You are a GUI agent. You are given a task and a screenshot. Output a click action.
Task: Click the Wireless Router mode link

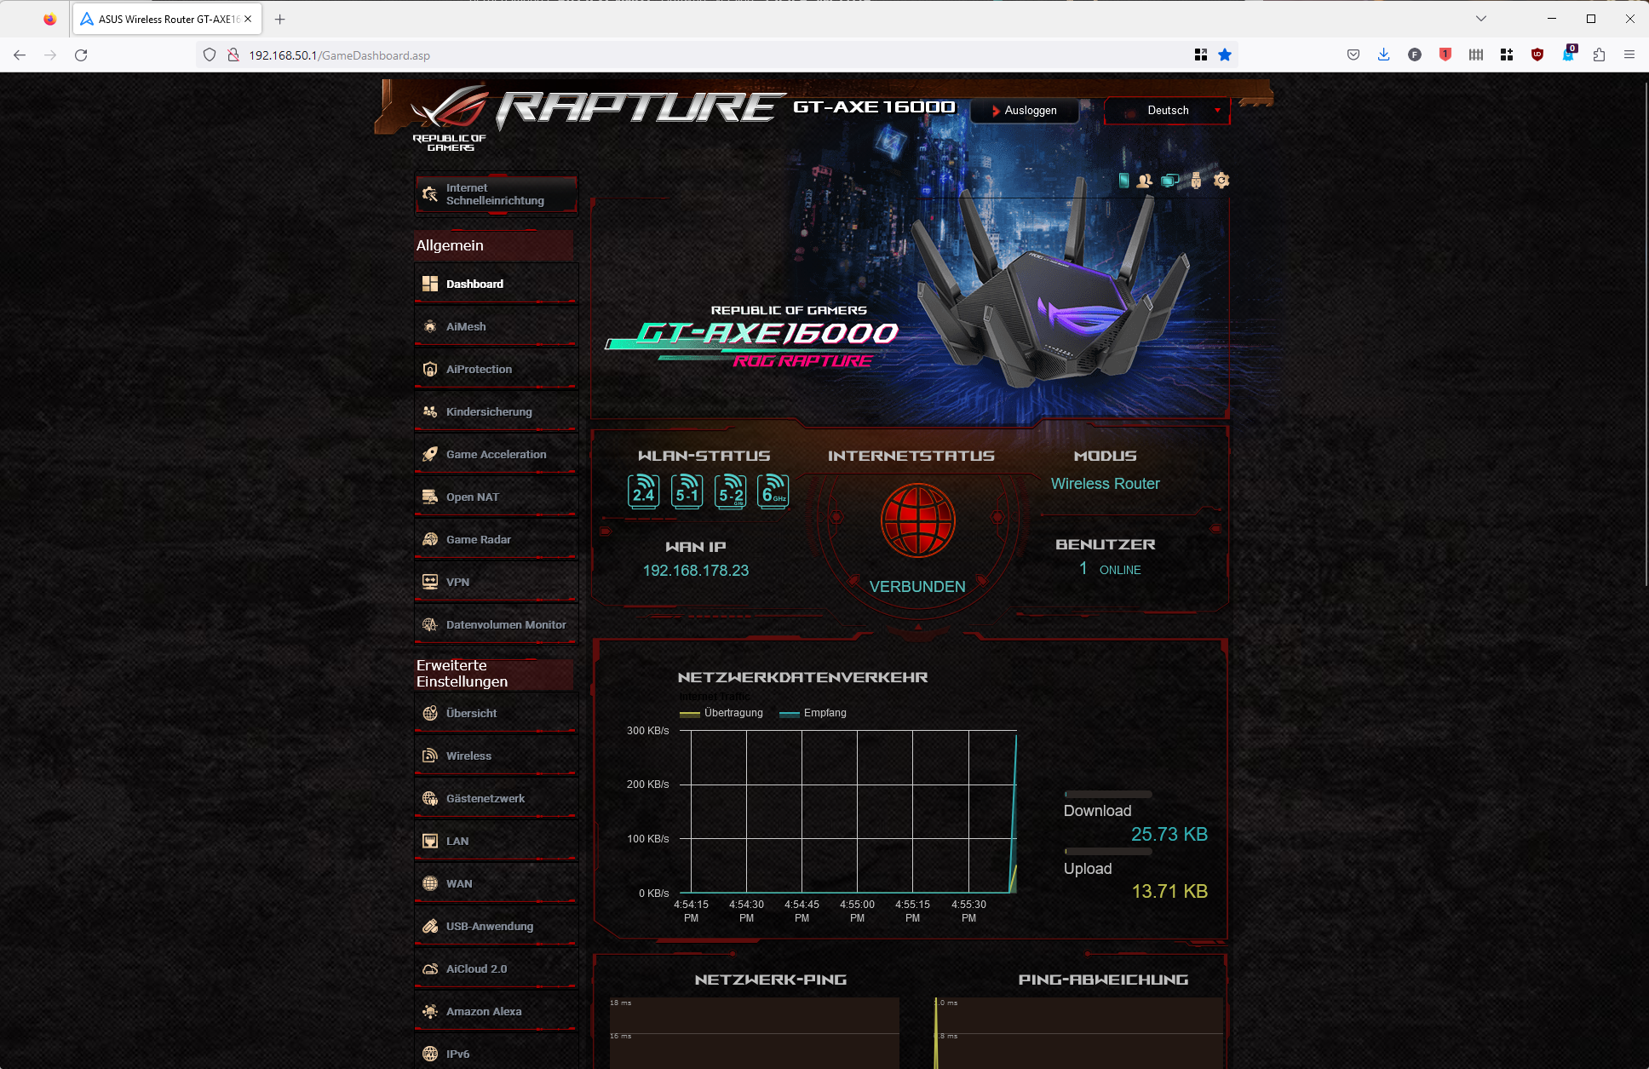click(x=1105, y=484)
